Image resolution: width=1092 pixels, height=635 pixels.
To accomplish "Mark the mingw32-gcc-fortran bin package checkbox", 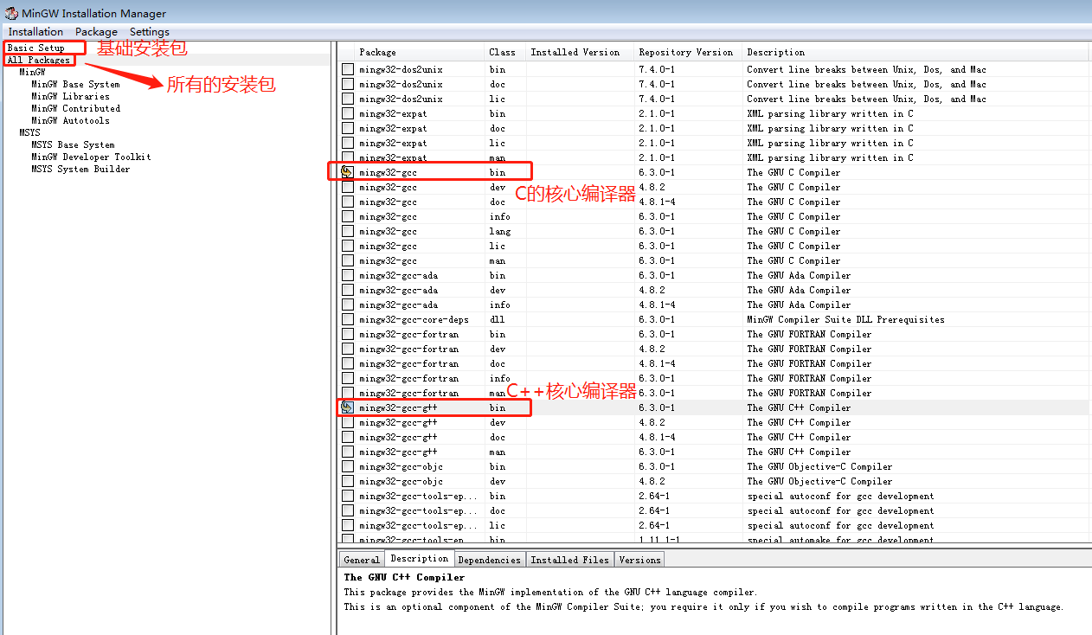I will coord(348,334).
